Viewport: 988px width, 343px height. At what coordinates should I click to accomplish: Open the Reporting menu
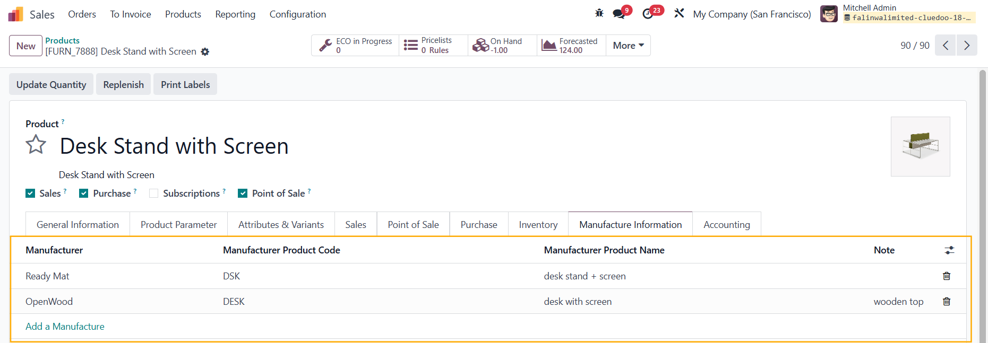tap(235, 14)
